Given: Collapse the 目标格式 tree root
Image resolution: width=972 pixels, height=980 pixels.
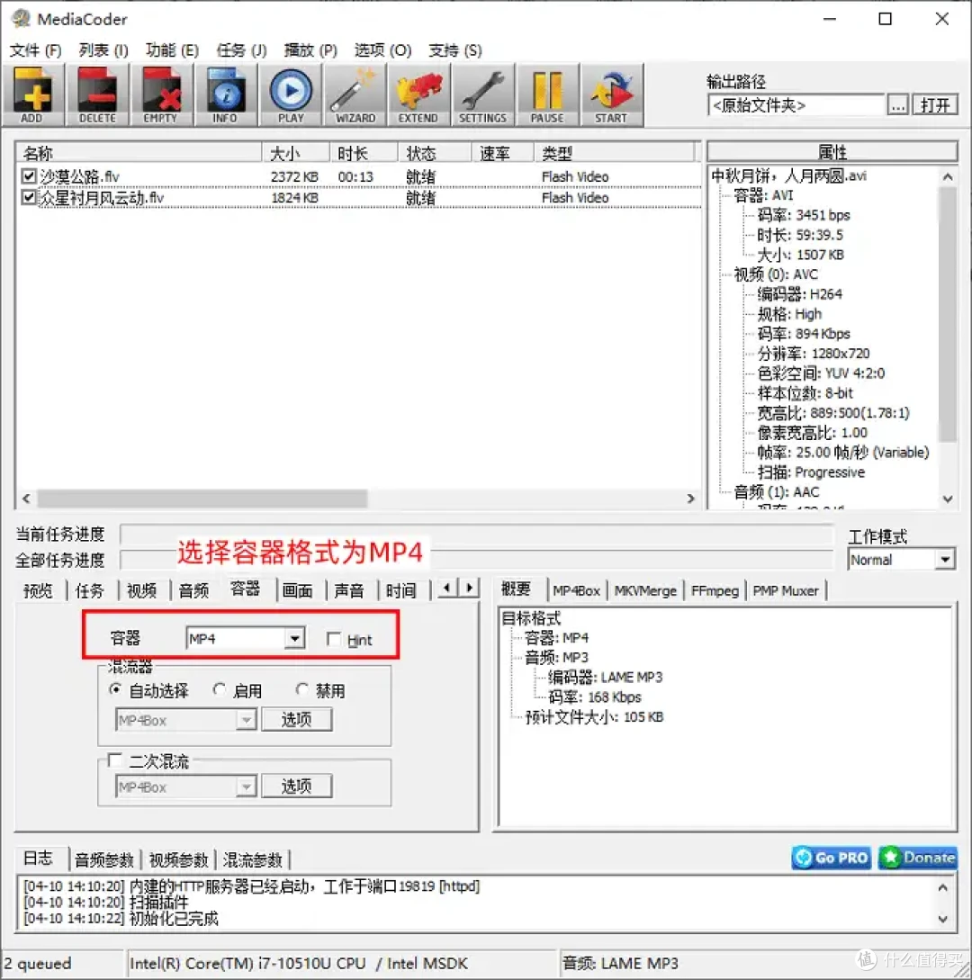Looking at the screenshot, I should pos(531,618).
